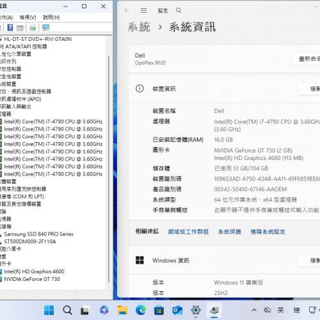
Task: Open File Explorer from the taskbar
Action: [x=123, y=310]
